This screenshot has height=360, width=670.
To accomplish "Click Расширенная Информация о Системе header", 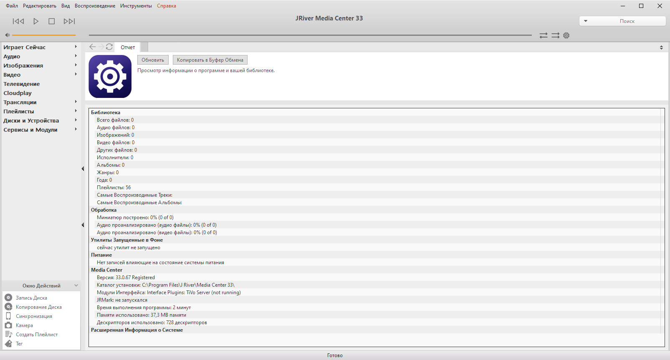I will [x=137, y=330].
